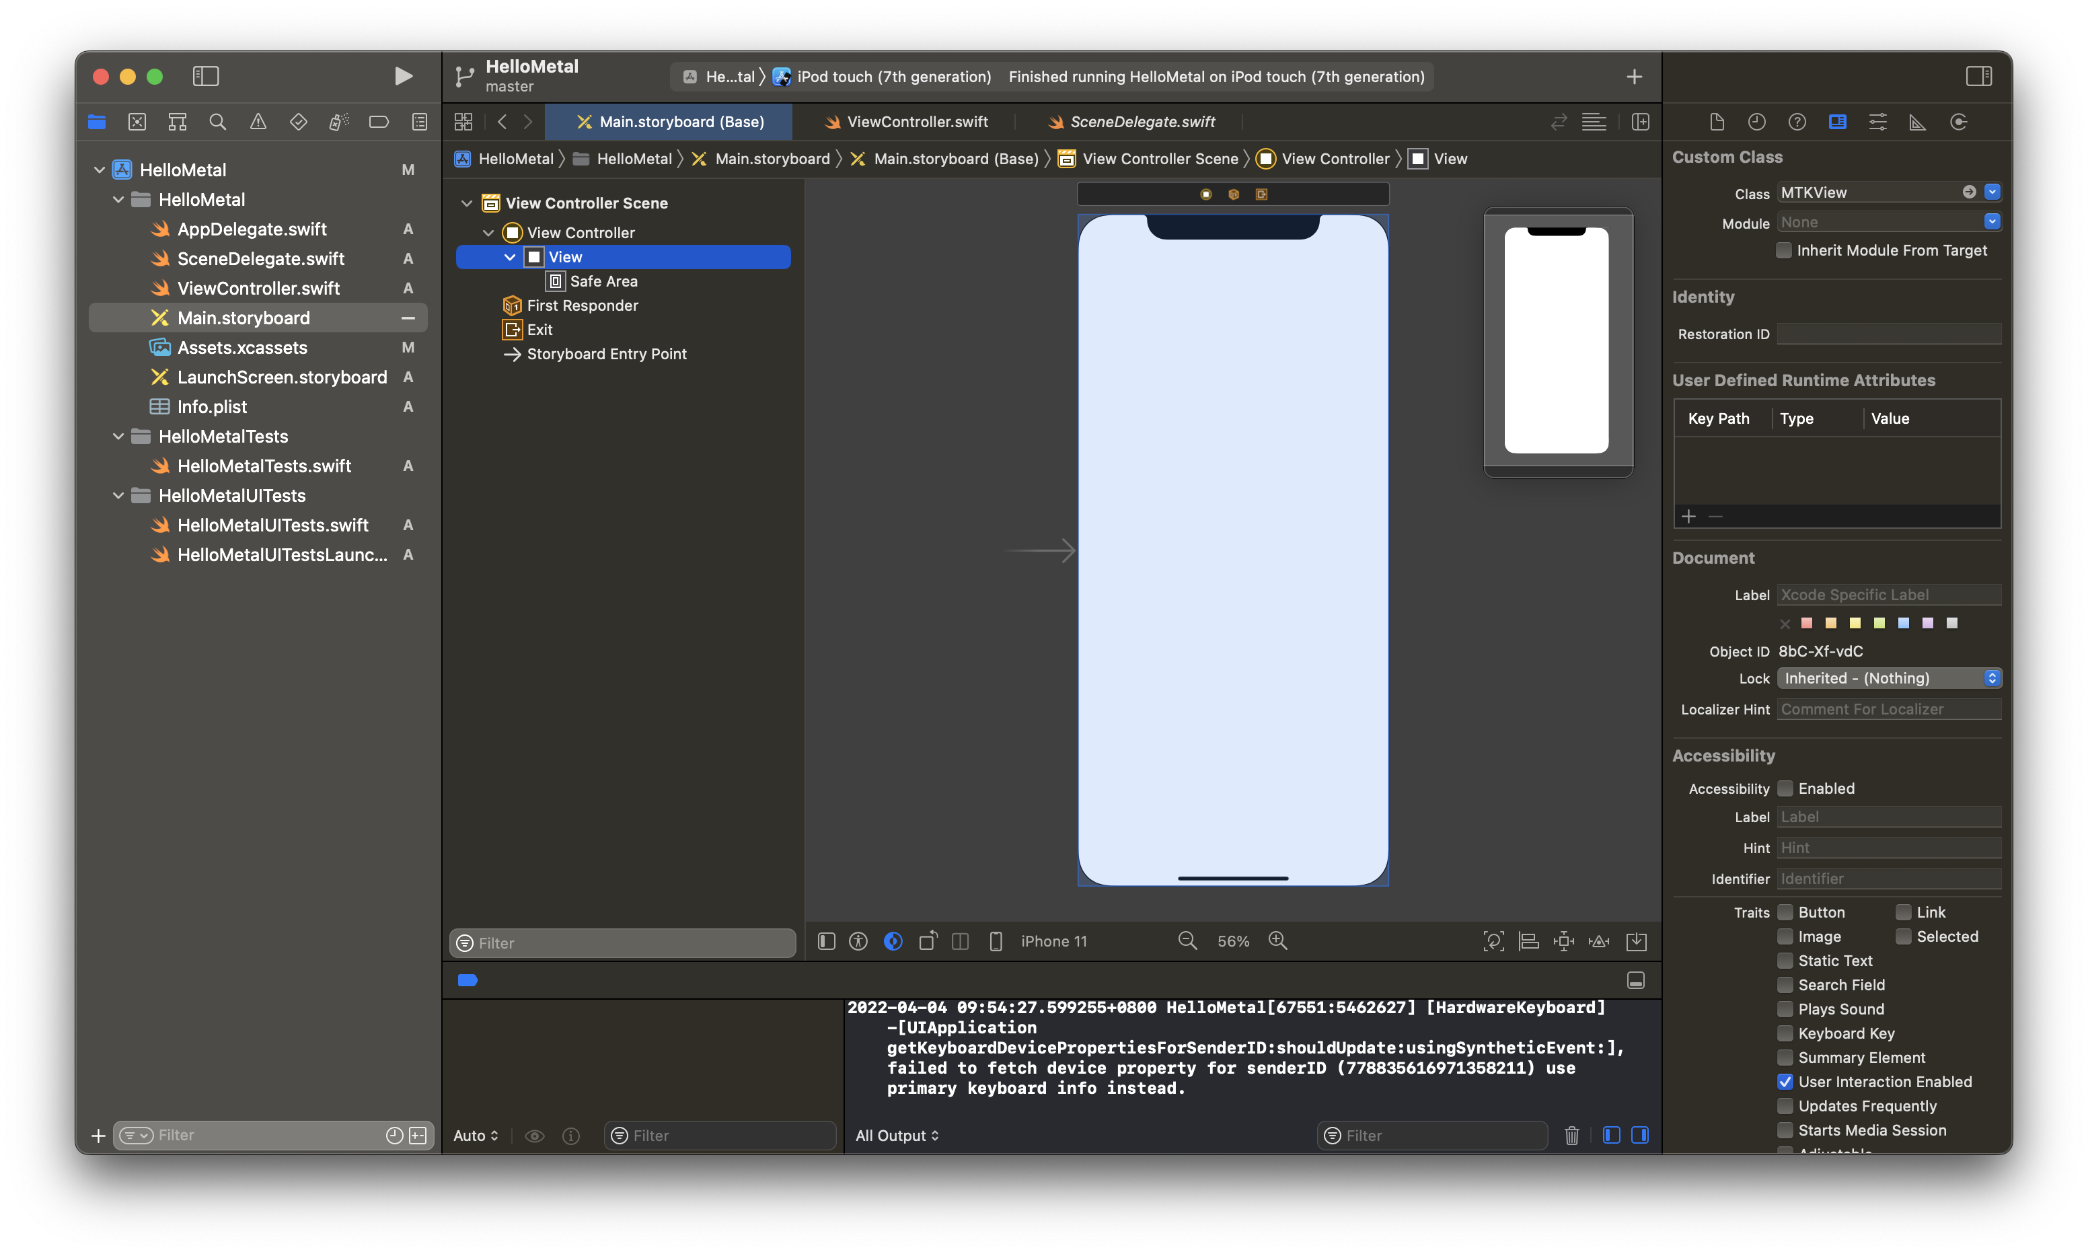This screenshot has width=2088, height=1254.
Task: Switch to the SceneDelegate.swift tab
Action: pyautogui.click(x=1132, y=122)
